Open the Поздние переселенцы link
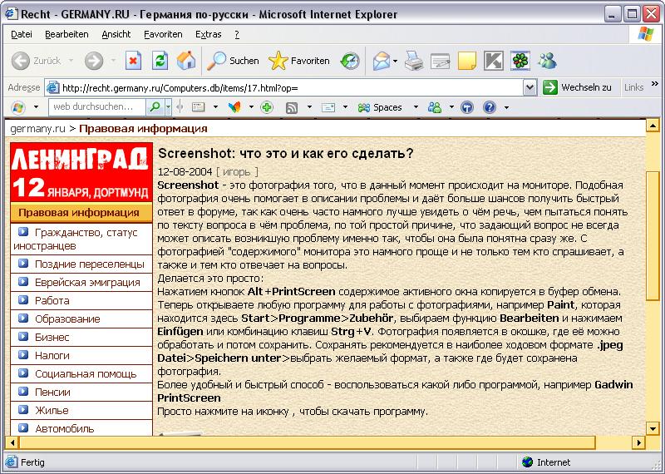 [x=90, y=264]
